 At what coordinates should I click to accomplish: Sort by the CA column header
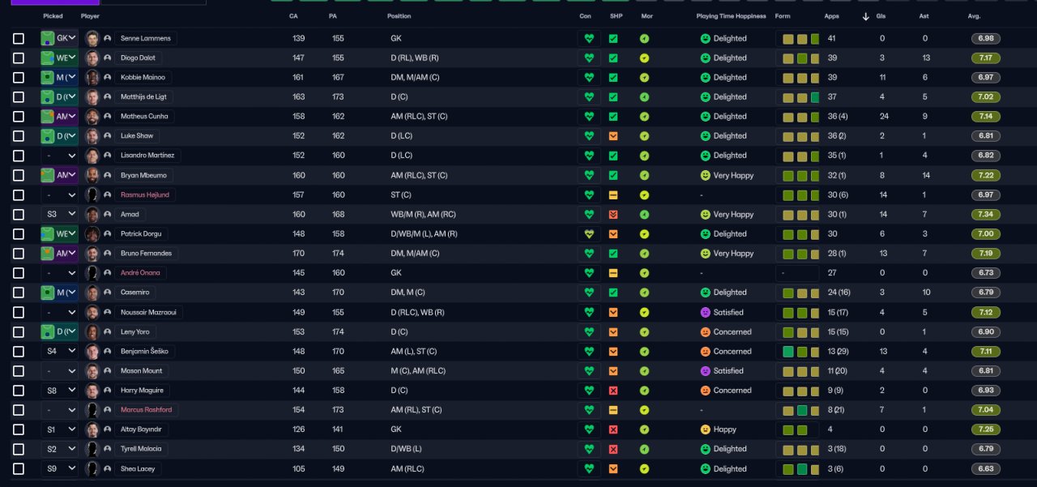pos(293,16)
